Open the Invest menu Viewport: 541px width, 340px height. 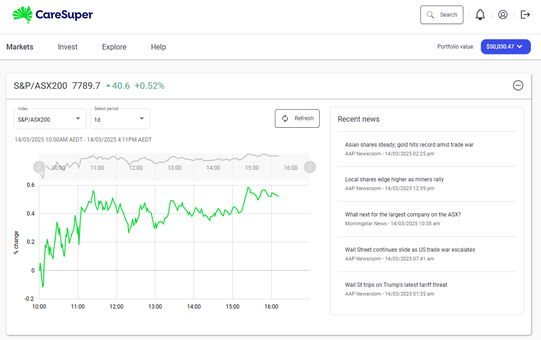67,47
